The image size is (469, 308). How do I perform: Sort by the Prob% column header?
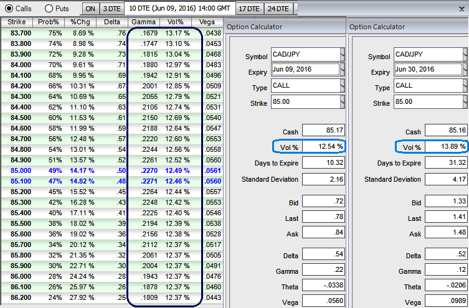click(49, 22)
